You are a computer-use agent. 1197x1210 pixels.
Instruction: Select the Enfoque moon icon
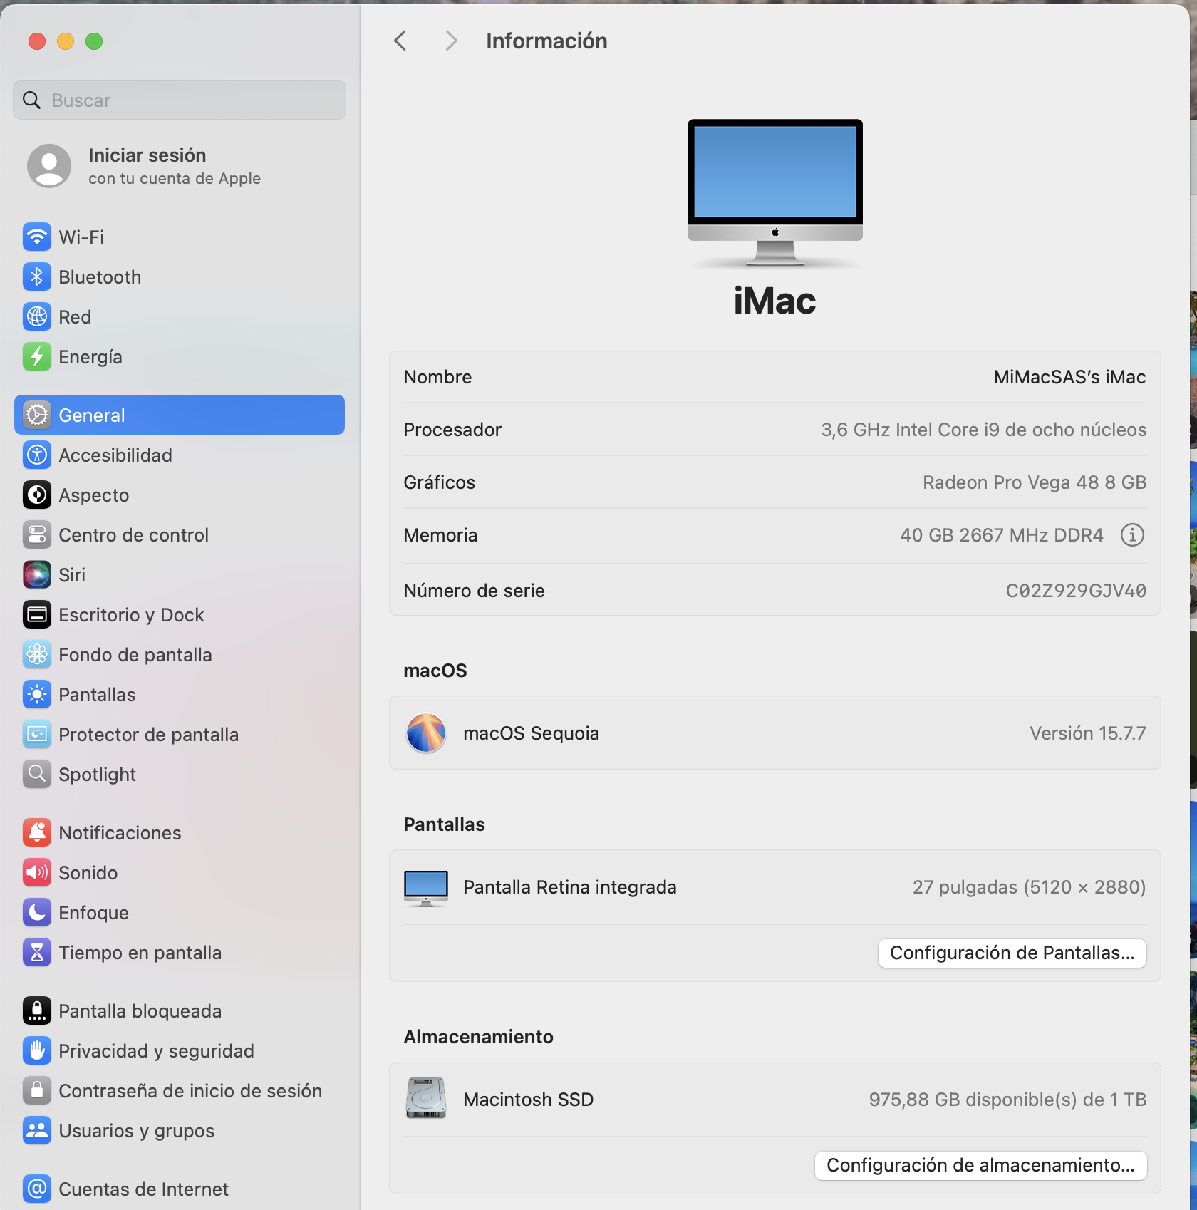tap(37, 913)
